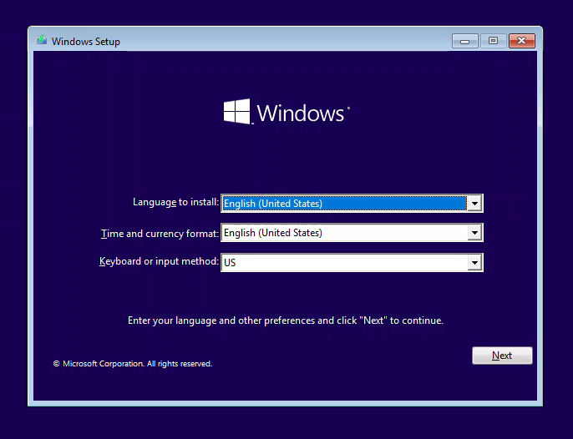Click the 'Time and currency format:' label
Screen dimensions: 573x439
pos(160,234)
